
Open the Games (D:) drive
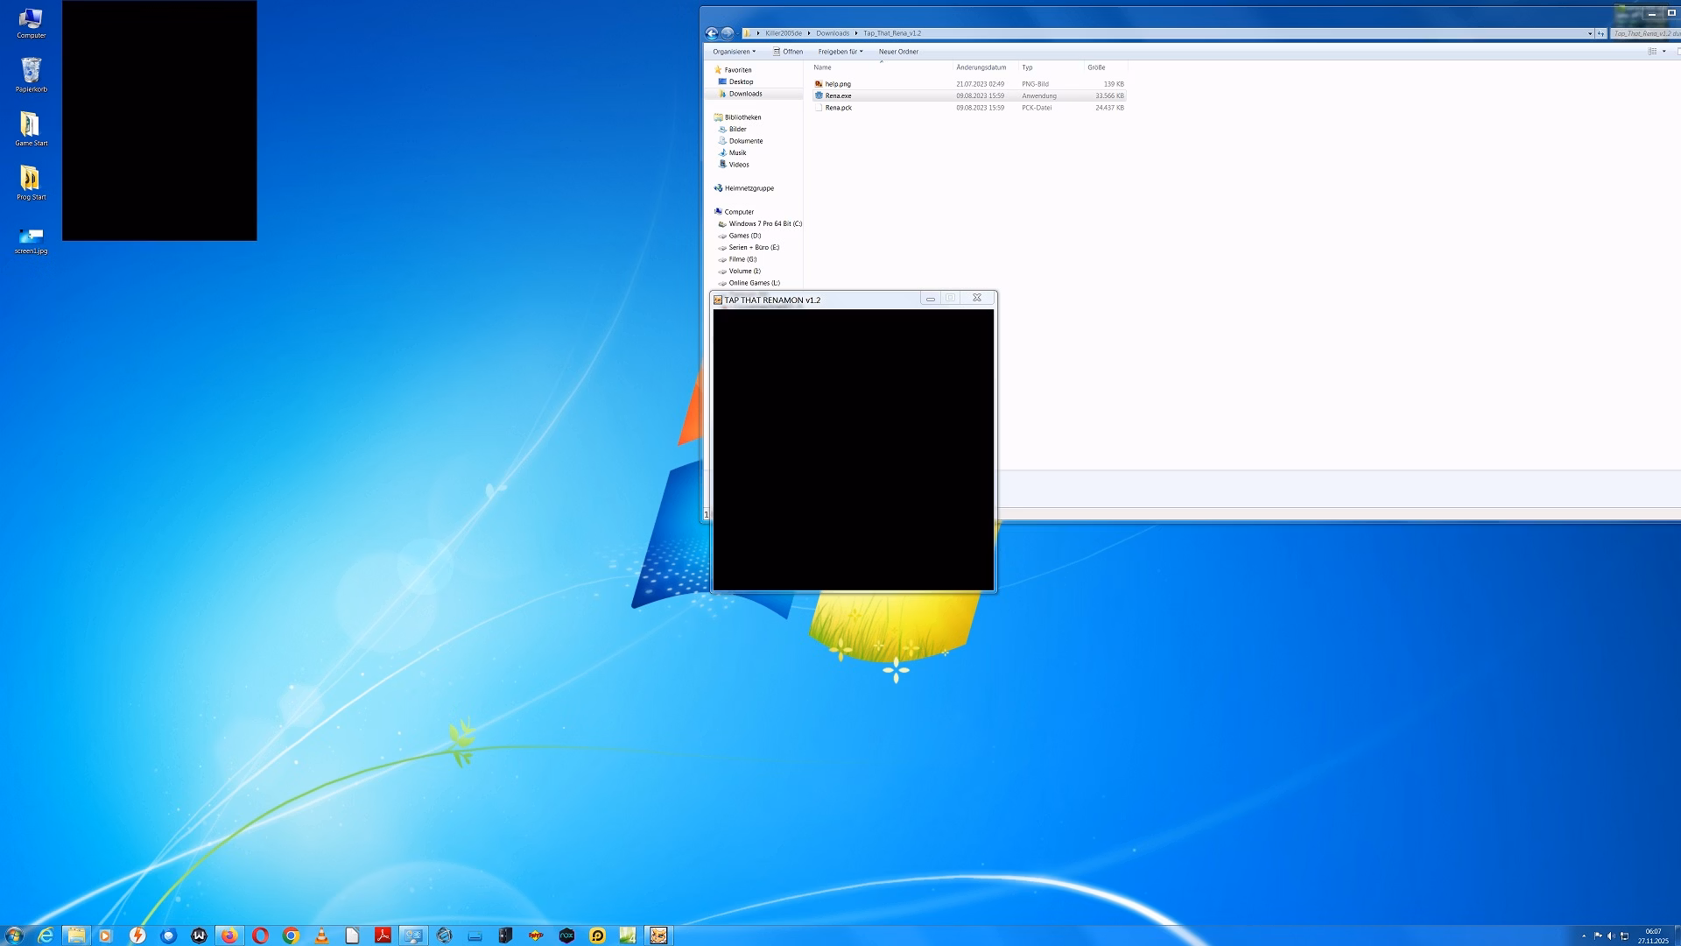point(744,236)
